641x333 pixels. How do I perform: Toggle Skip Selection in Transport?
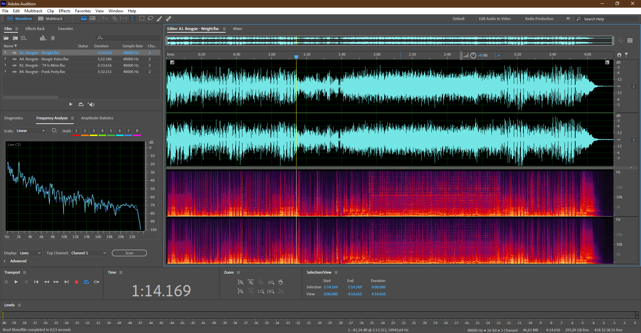96,282
